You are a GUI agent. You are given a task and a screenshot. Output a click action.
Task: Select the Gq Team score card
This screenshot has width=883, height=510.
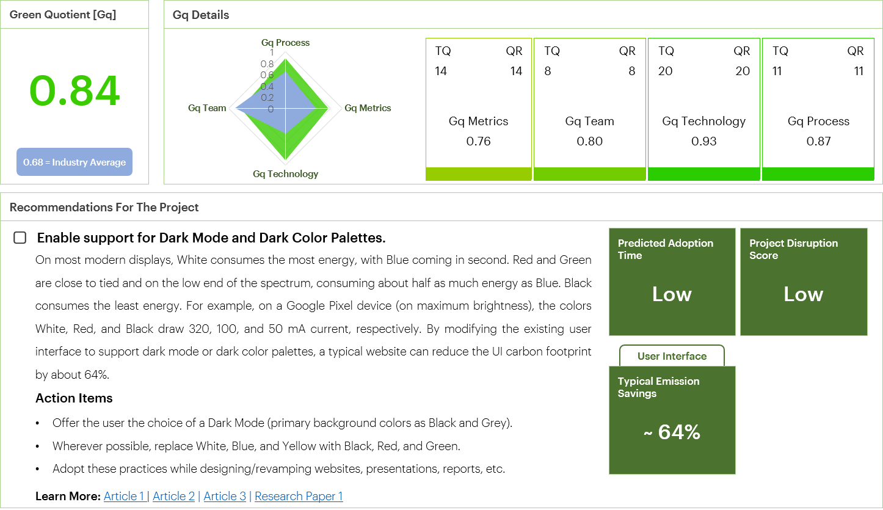tap(589, 104)
